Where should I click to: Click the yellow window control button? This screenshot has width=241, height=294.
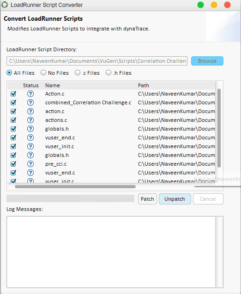(214, 5)
